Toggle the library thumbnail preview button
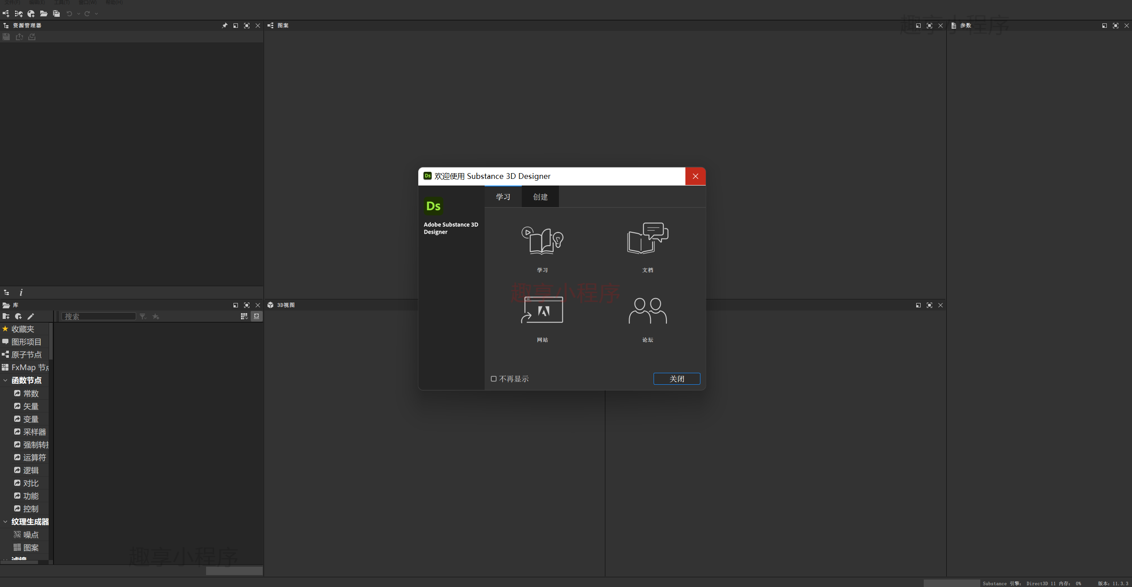The image size is (1132, 587). (256, 316)
